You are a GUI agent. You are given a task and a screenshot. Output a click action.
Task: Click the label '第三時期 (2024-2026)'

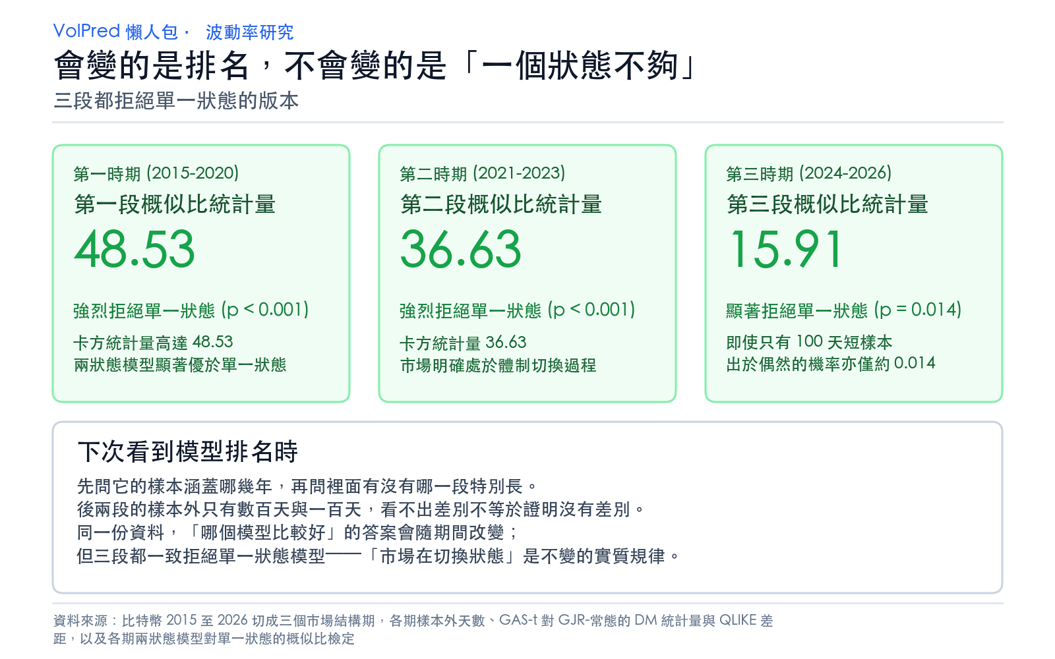click(x=809, y=173)
